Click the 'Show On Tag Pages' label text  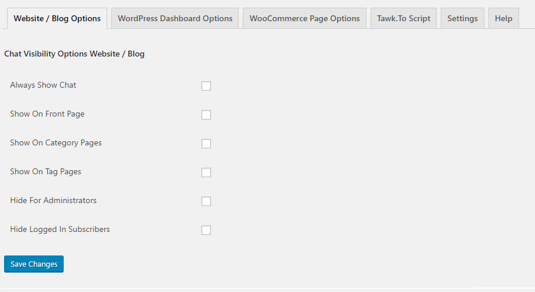45,172
